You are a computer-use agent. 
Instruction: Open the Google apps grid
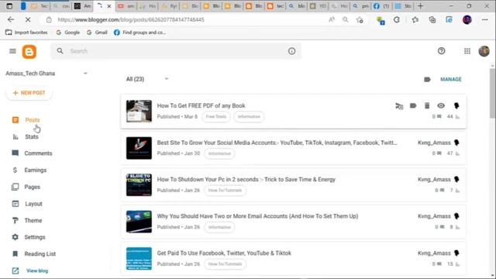click(x=467, y=51)
